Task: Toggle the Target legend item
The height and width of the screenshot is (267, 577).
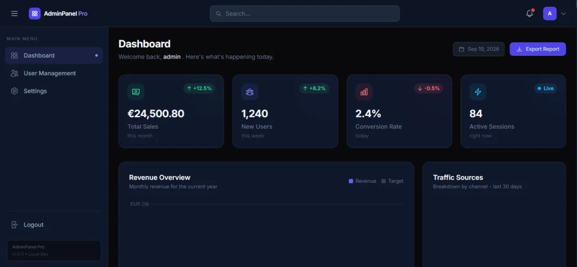Action: click(392, 181)
